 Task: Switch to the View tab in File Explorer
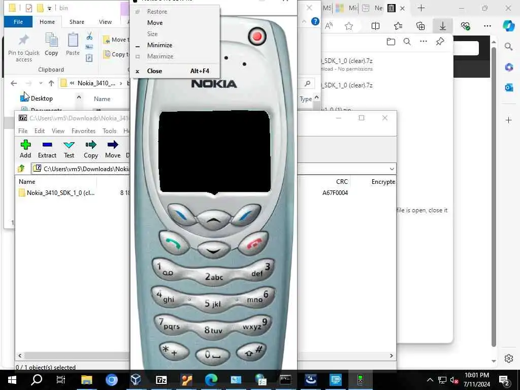coord(105,21)
